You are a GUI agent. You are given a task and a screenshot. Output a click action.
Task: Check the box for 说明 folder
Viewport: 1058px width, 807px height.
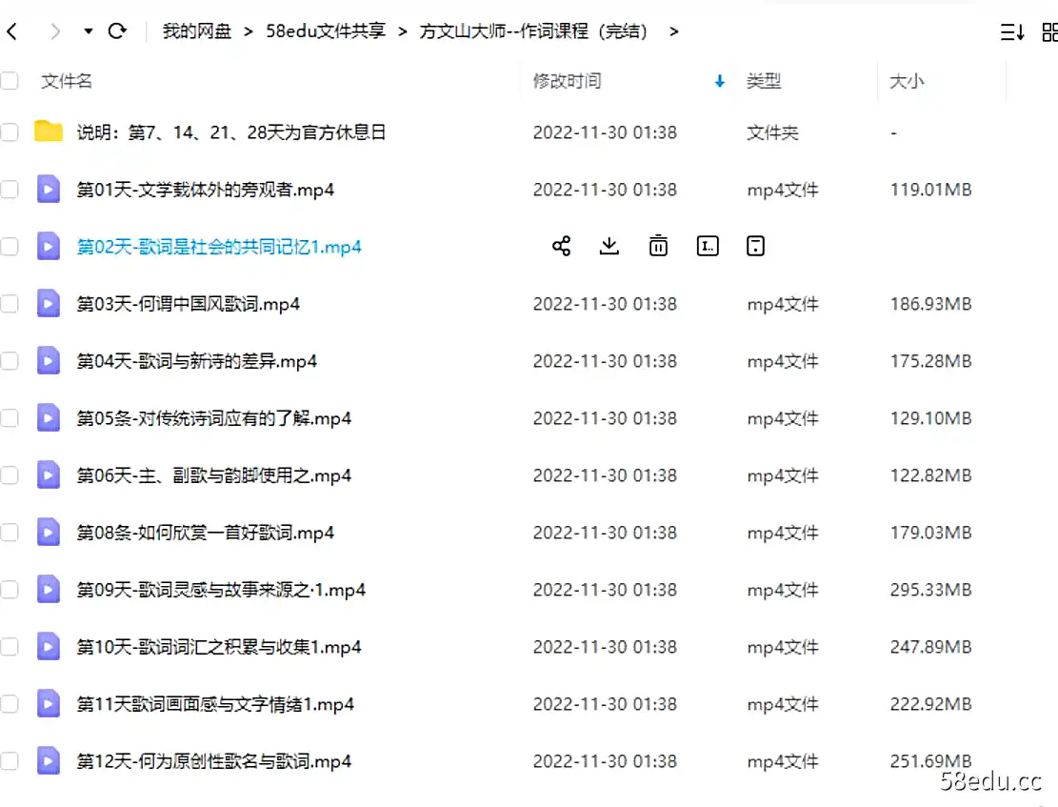tap(10, 131)
